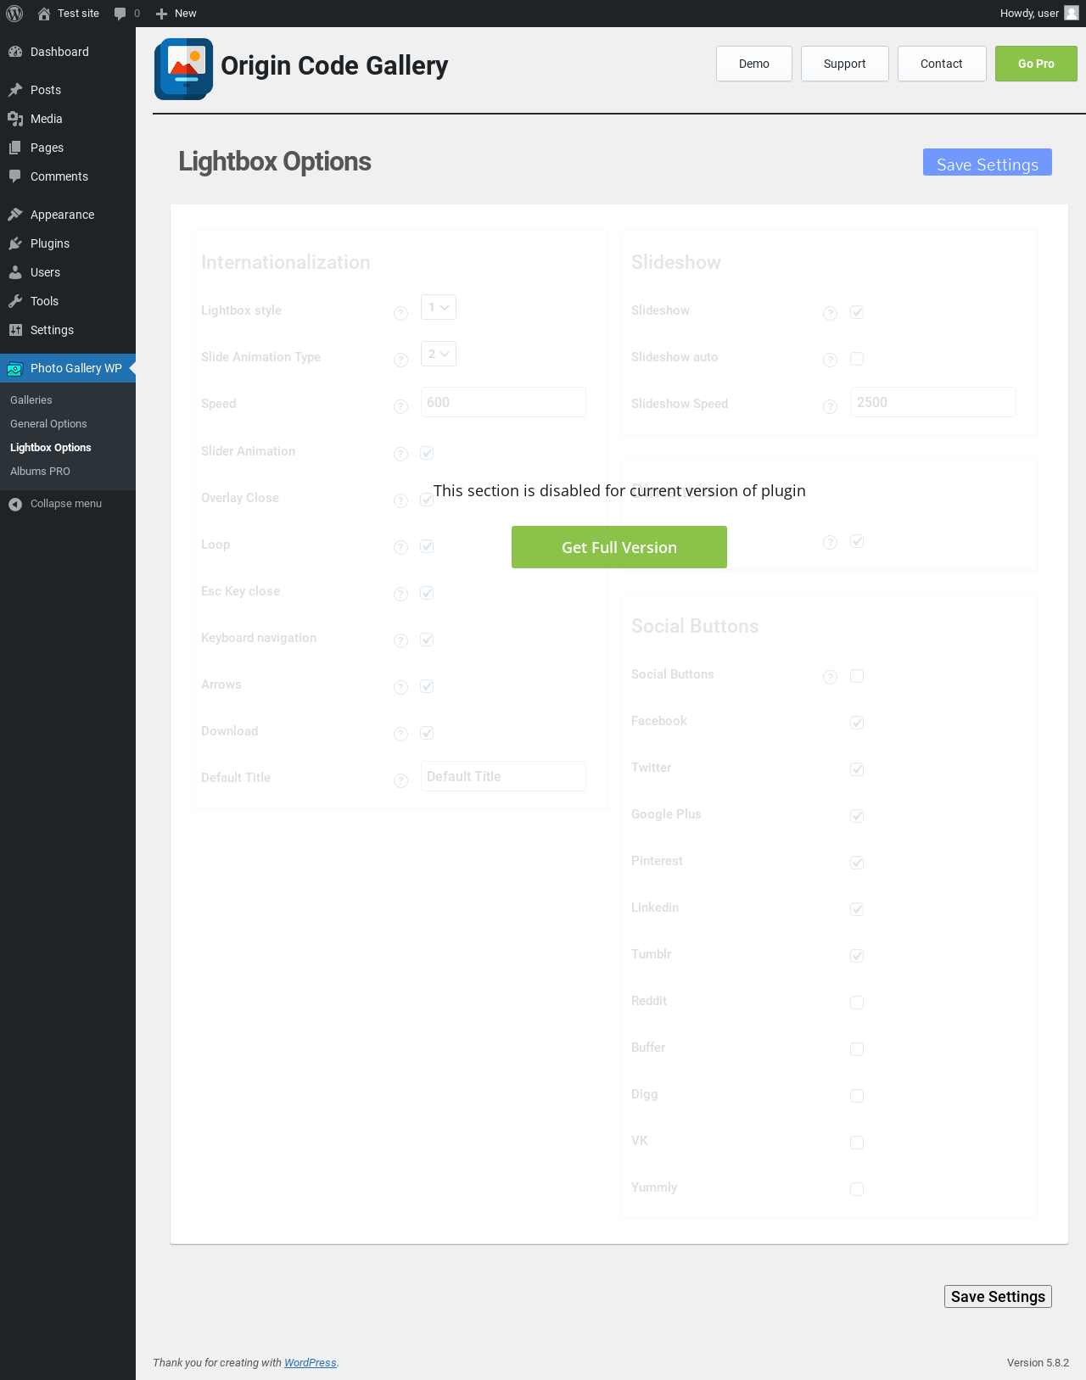Enable the Slideshow auto checkbox

[857, 359]
